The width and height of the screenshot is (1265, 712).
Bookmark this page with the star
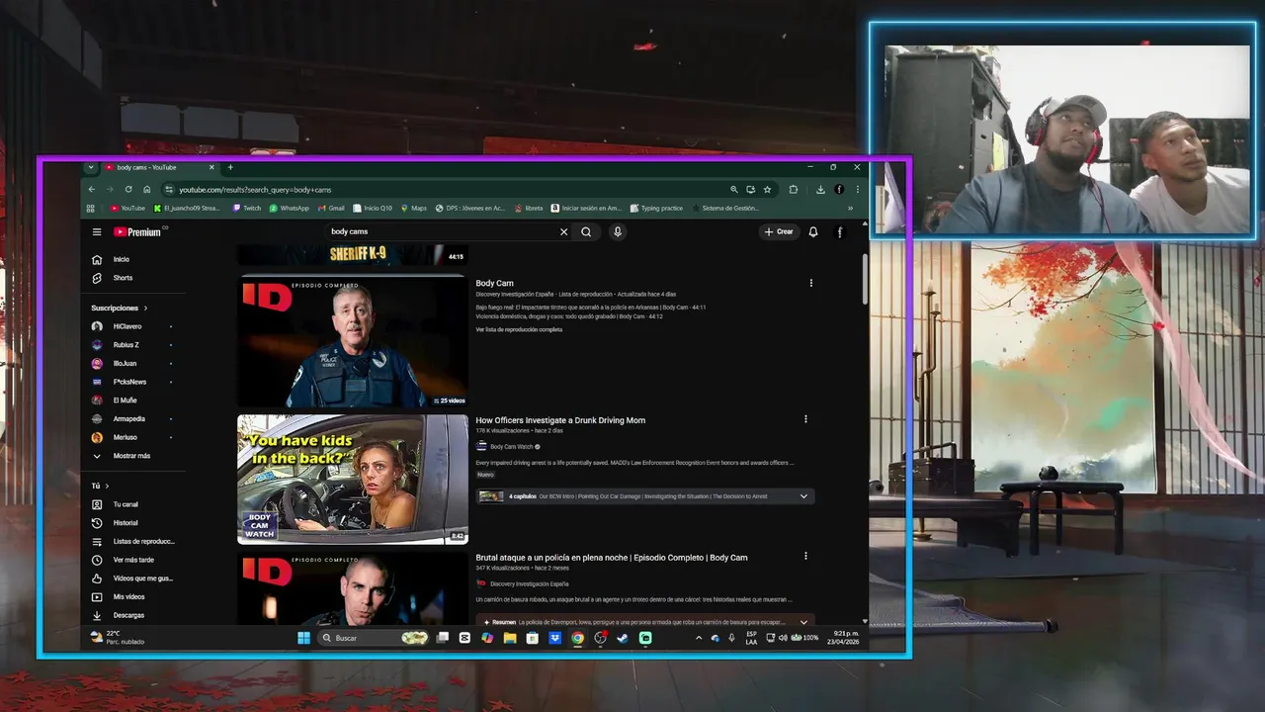click(767, 189)
